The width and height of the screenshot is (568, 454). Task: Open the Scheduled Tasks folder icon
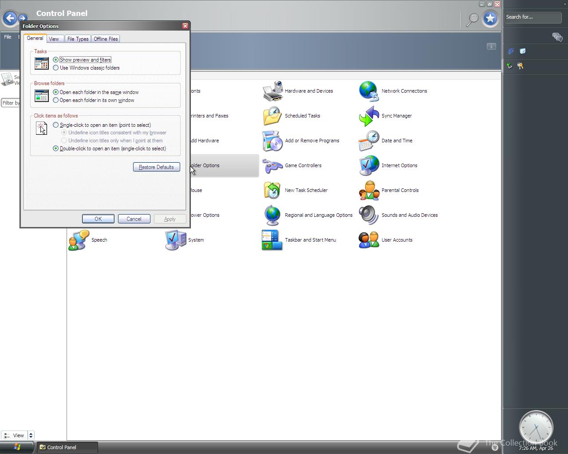(272, 116)
